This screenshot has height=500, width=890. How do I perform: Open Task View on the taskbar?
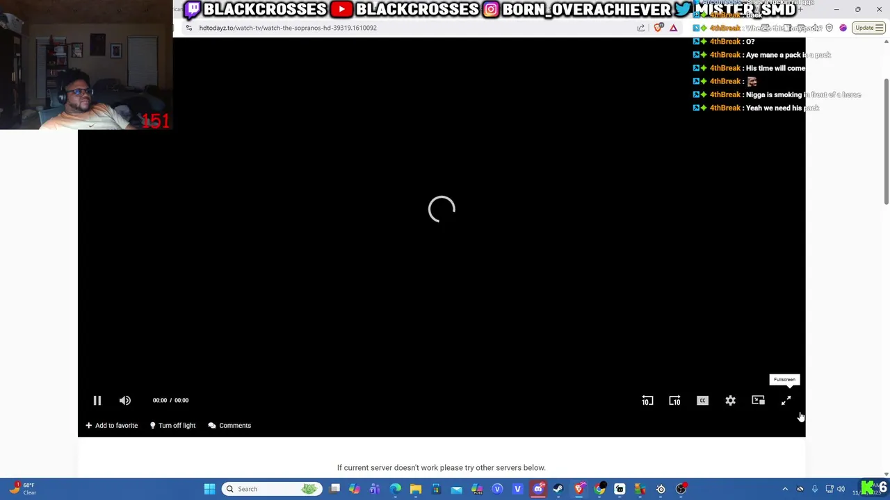point(334,489)
